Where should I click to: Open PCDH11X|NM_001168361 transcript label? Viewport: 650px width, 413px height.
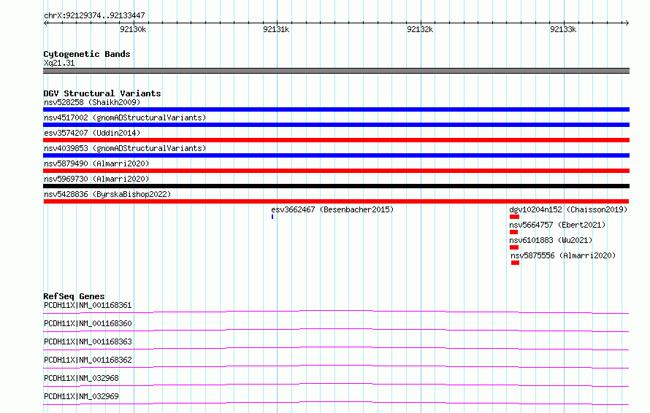[x=88, y=305]
